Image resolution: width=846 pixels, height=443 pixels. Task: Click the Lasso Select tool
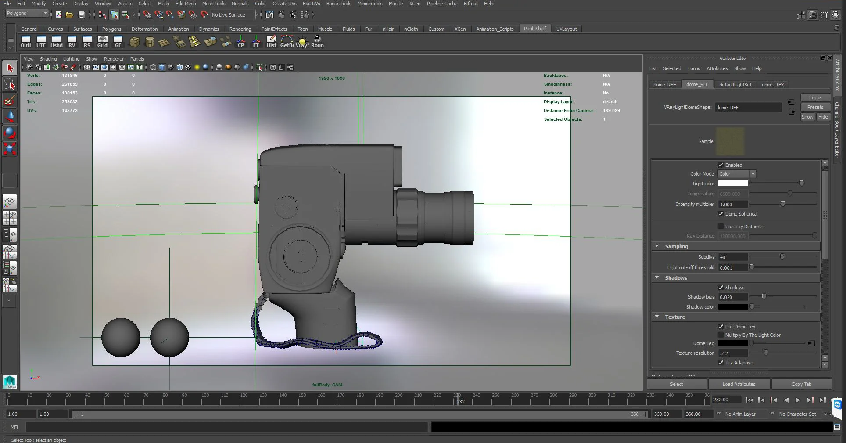point(10,84)
